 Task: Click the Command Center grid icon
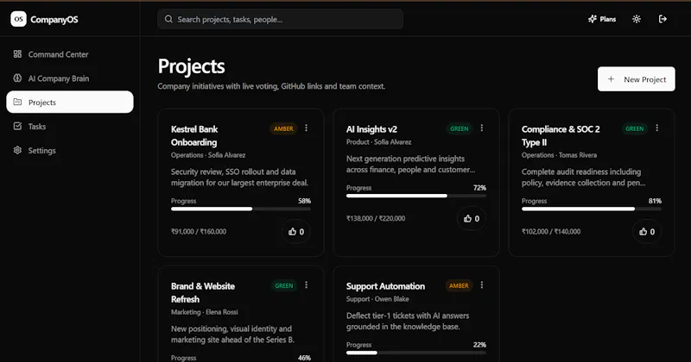click(17, 54)
